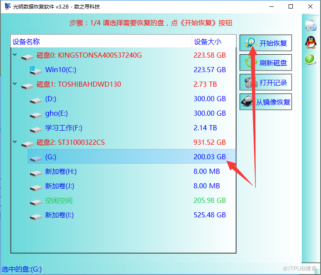Select the gho(E:) partition
321x275 pixels.
pyautogui.click(x=56, y=114)
